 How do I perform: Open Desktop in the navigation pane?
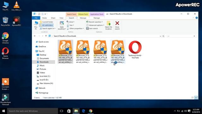(x=41, y=55)
